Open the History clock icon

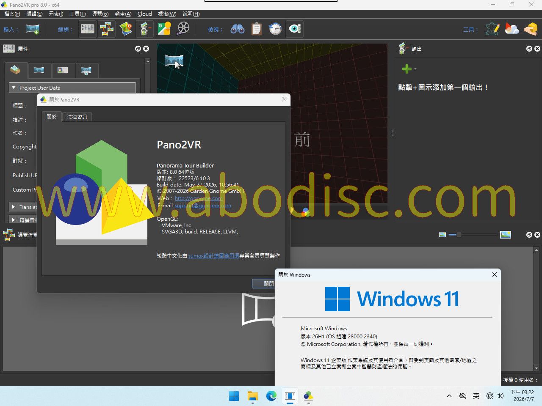pyautogui.click(x=275, y=29)
